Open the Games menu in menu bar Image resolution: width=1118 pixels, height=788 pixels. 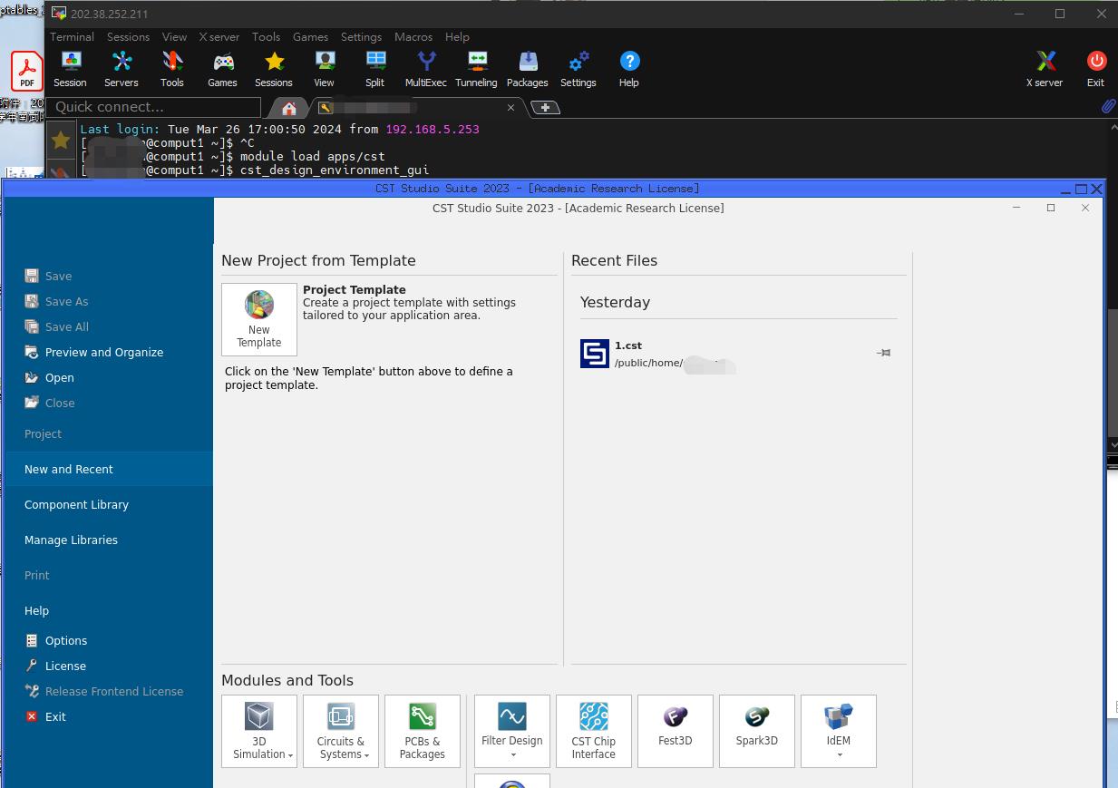310,37
